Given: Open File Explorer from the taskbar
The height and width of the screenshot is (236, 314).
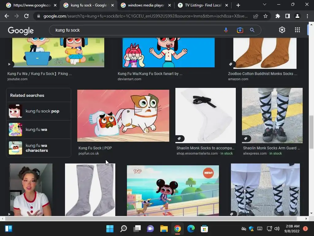Looking at the screenshot, I should (x=164, y=229).
